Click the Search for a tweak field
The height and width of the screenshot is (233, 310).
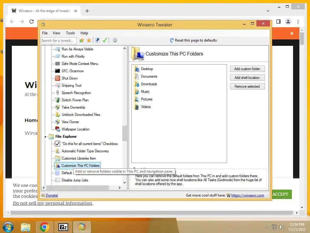pyautogui.click(x=58, y=41)
